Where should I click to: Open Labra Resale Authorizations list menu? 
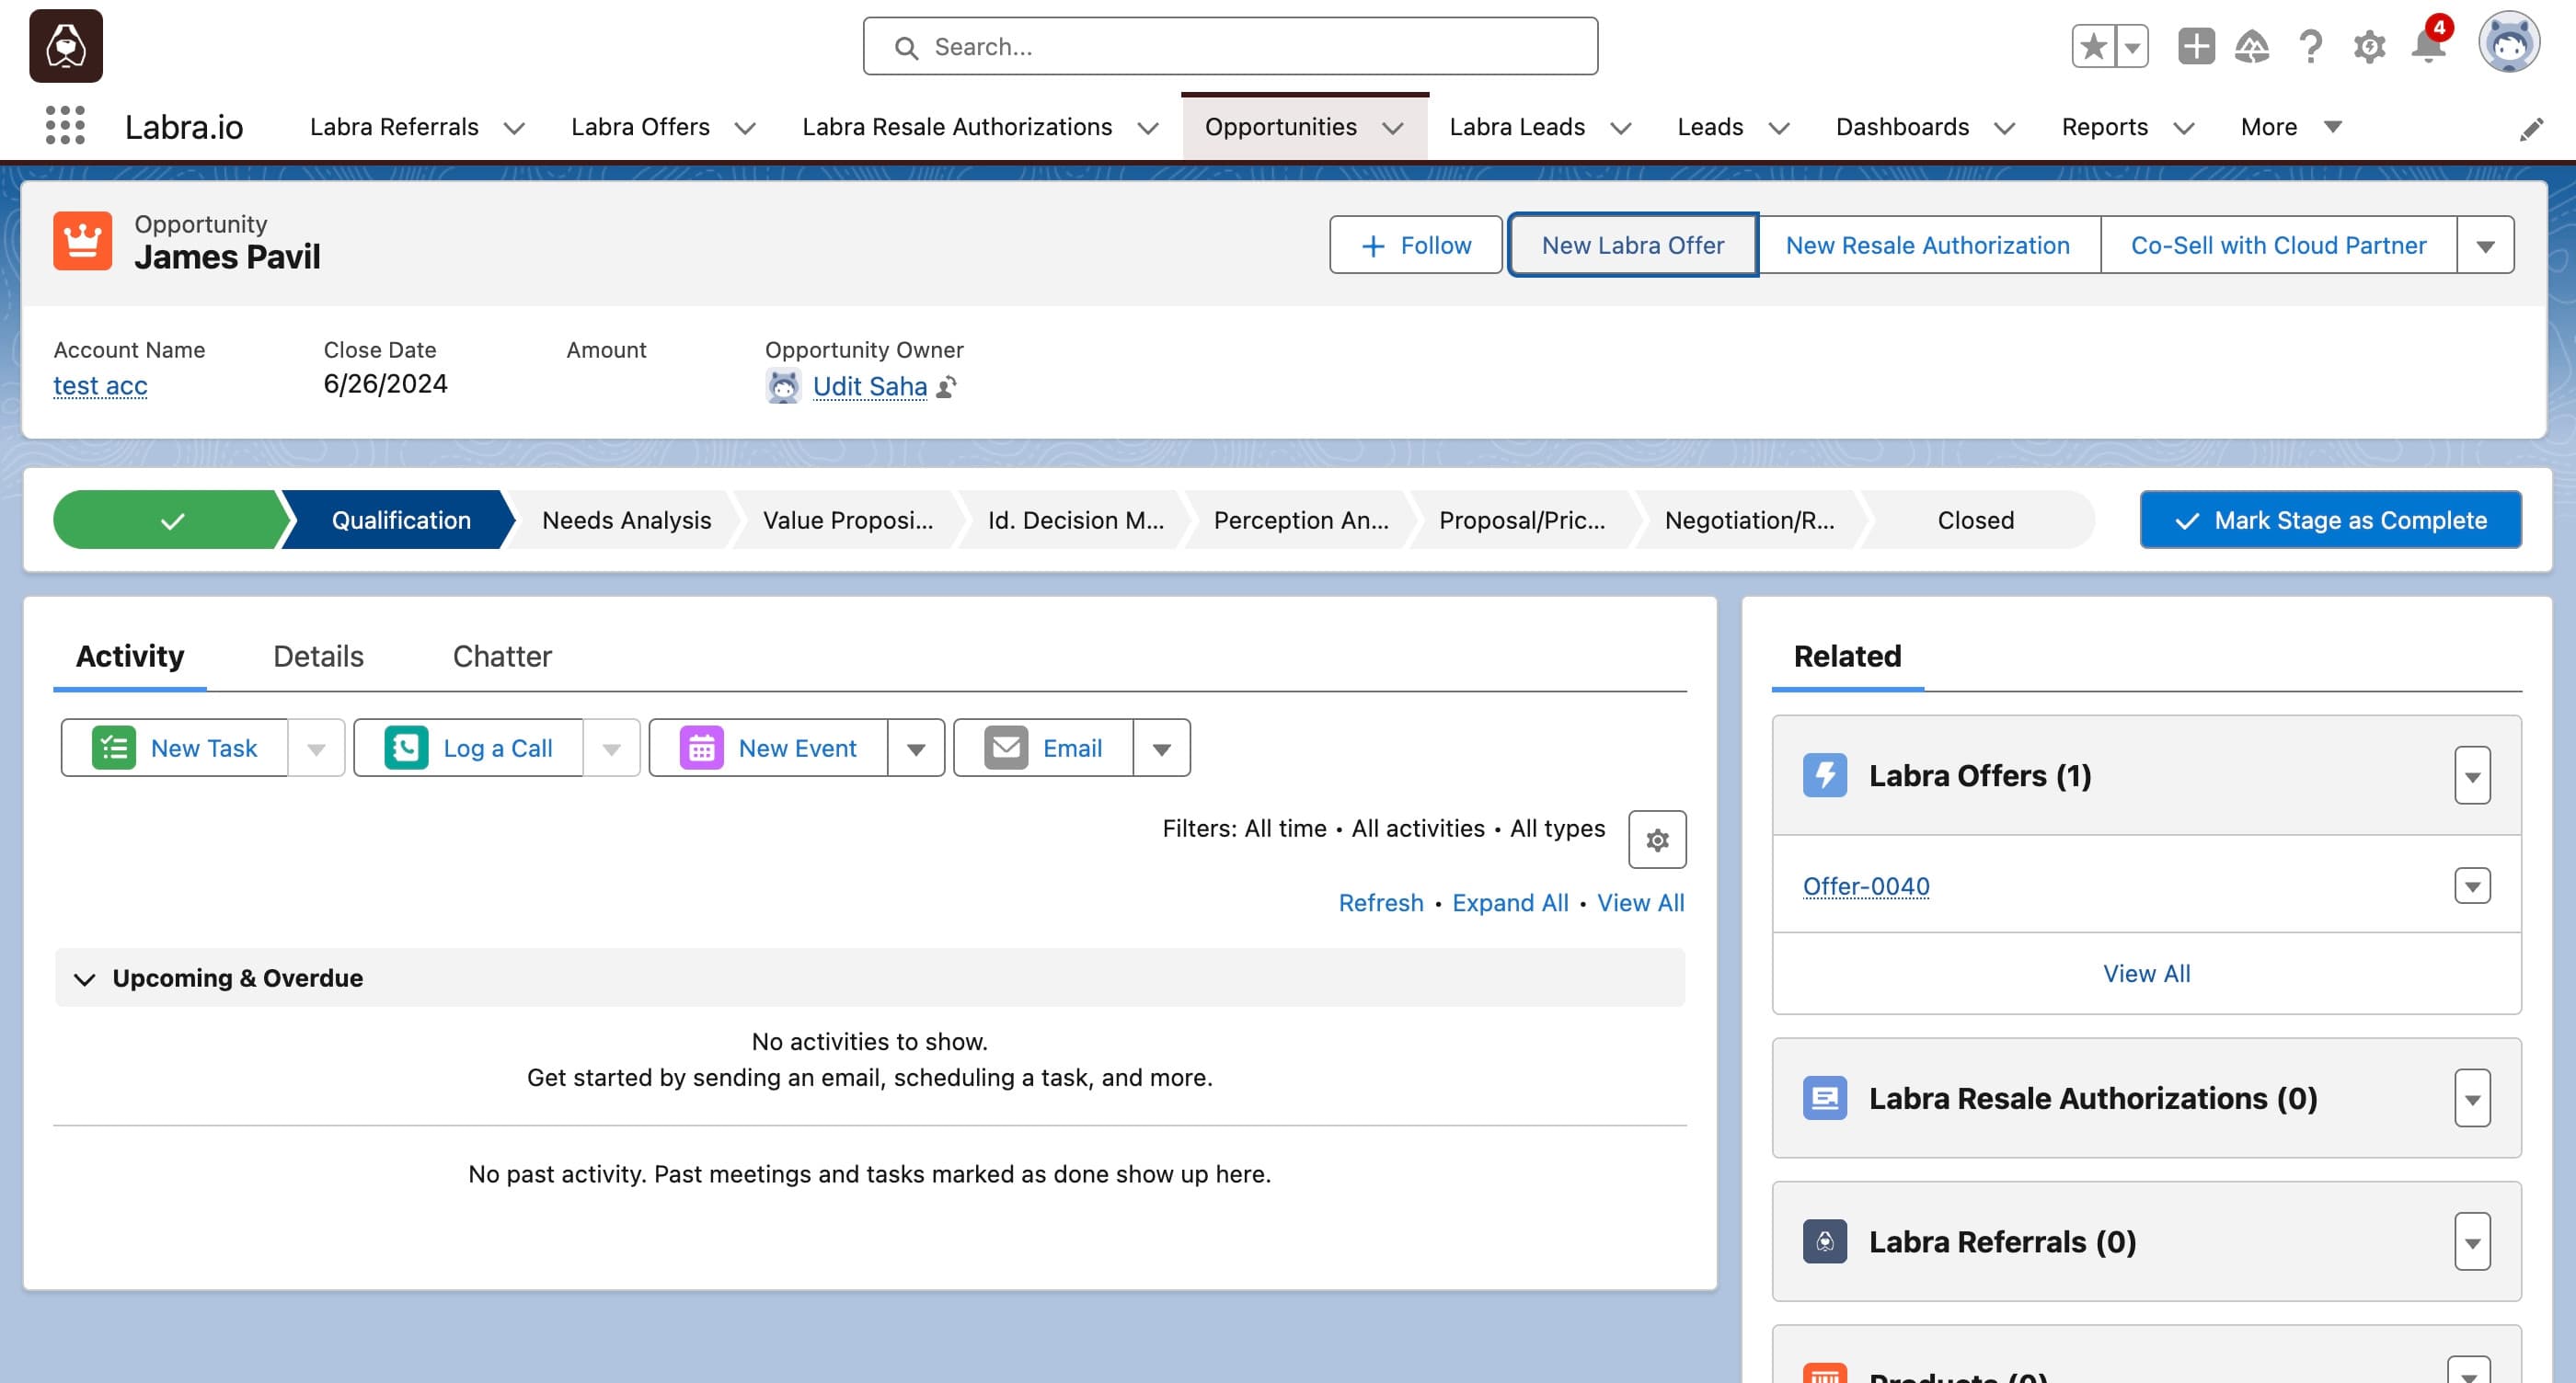pos(2472,1098)
